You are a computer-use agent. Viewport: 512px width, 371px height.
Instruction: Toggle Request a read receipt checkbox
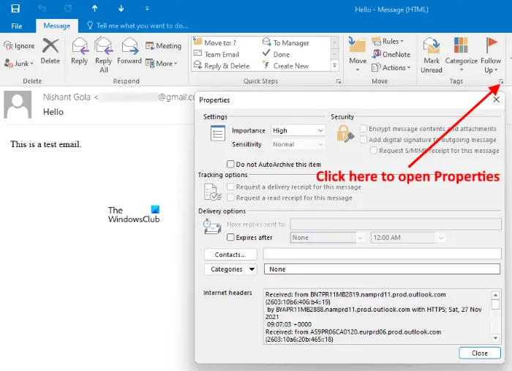(230, 198)
